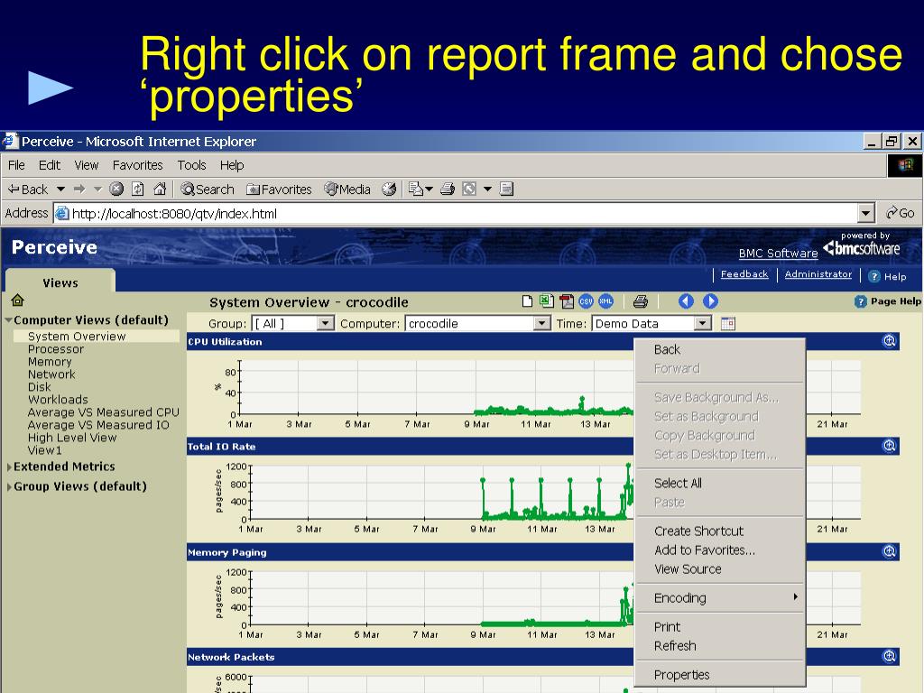The image size is (924, 693).
Task: Zoom into the Total IO Rate chart
Action: coord(889,446)
